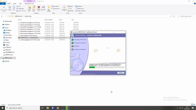
Task: Open the Start menu
Action: 2,108
